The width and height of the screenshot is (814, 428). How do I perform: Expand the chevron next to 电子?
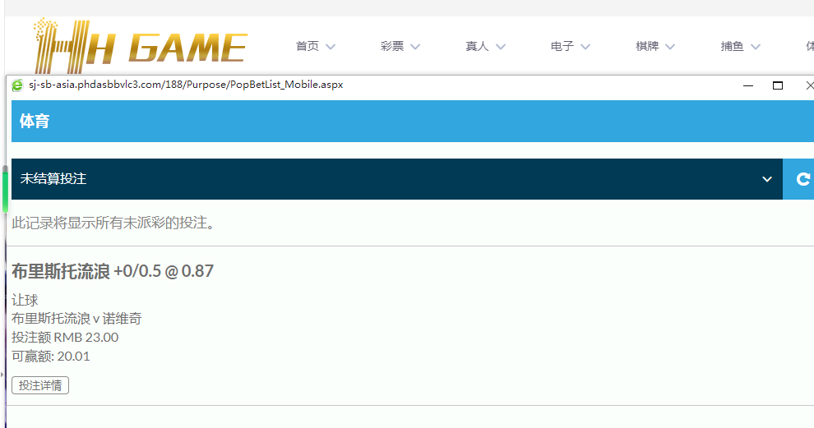(585, 47)
